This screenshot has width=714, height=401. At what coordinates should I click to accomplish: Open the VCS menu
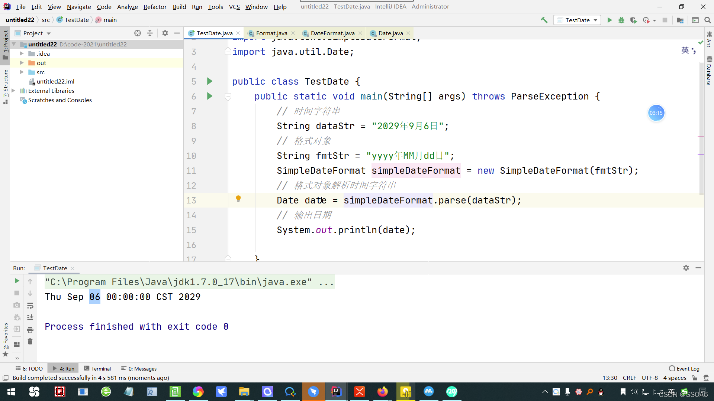pos(234,7)
